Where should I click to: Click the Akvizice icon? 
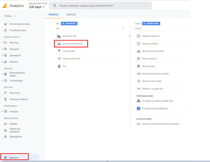pos(5,43)
